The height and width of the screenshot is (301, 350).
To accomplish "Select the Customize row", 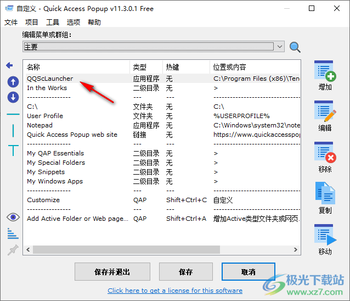I will tap(163, 200).
